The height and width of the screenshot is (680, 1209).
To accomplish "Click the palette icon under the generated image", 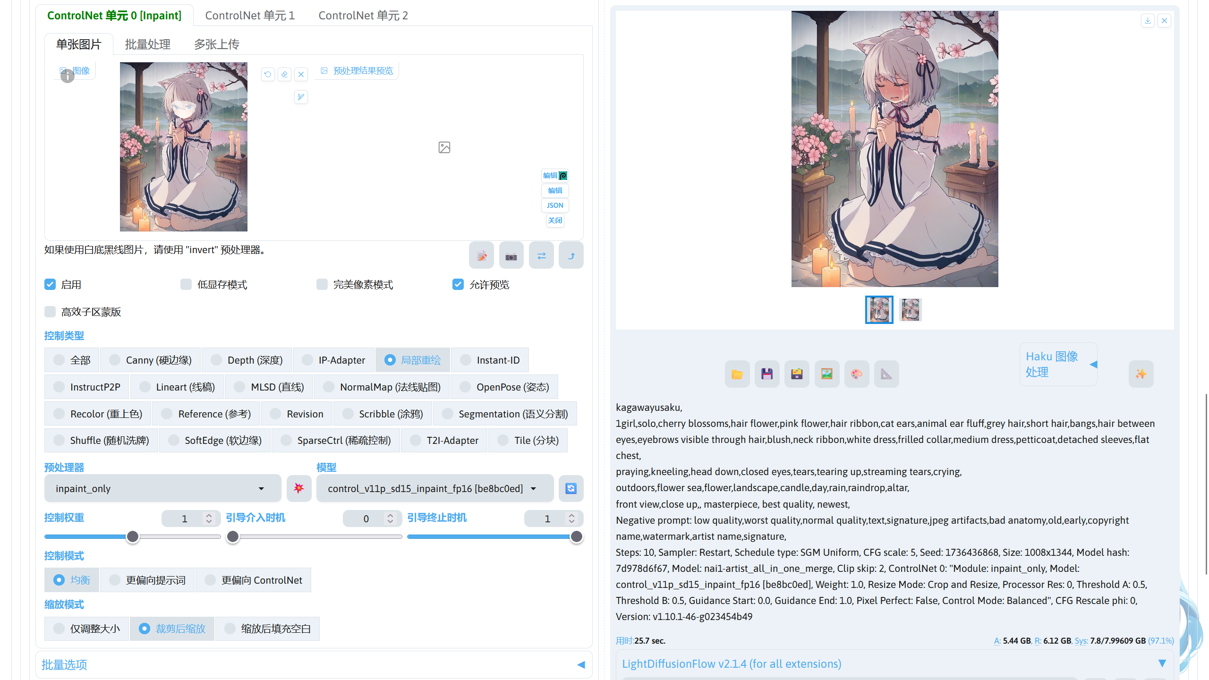I will click(x=857, y=374).
